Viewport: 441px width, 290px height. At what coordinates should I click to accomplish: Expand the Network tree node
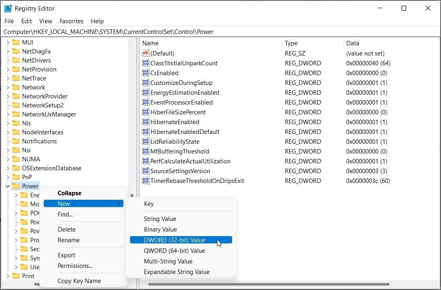coord(8,87)
